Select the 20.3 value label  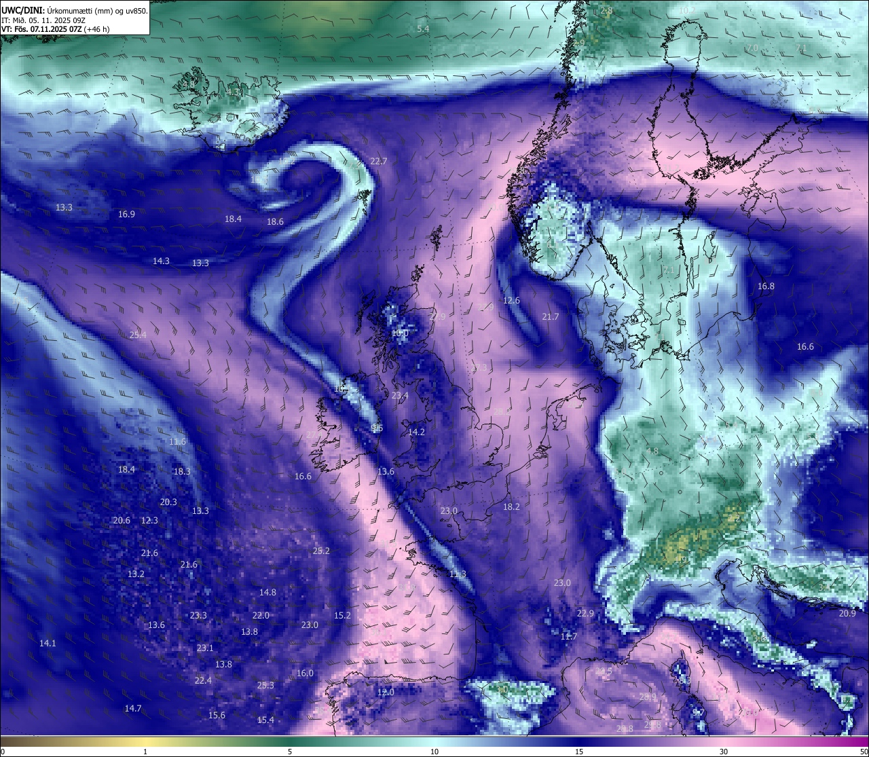[168, 502]
